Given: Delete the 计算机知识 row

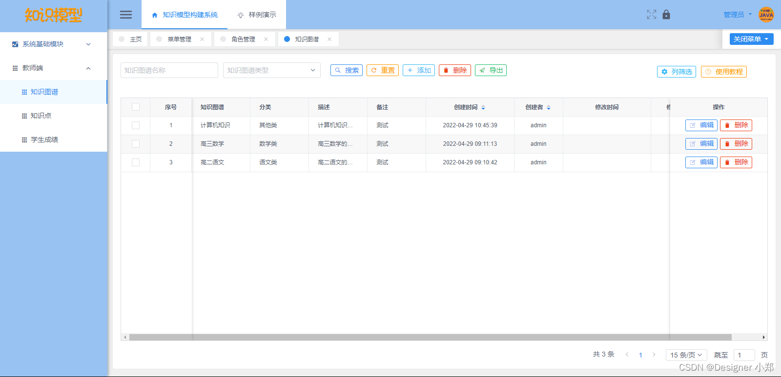Looking at the screenshot, I should coord(736,125).
